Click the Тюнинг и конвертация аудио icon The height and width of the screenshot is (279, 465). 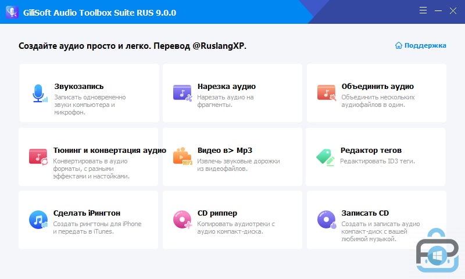(38, 157)
